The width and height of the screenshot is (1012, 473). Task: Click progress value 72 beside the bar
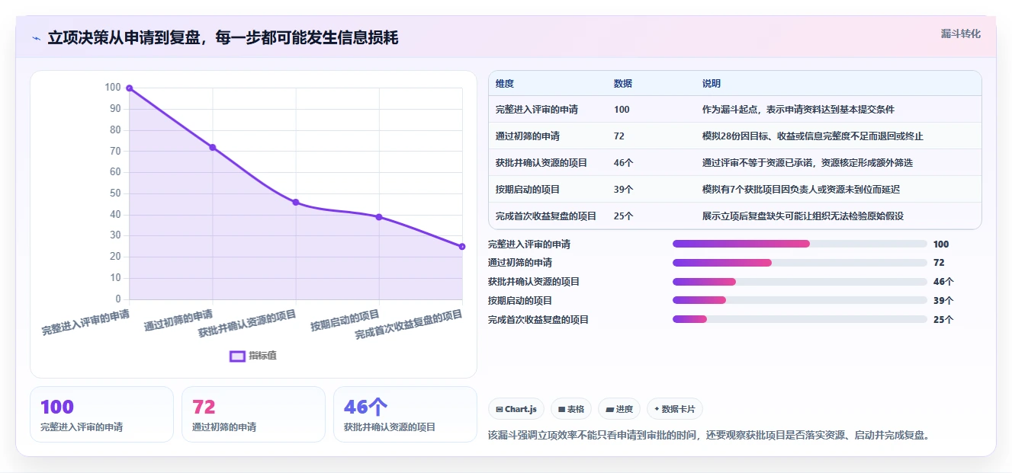click(939, 263)
